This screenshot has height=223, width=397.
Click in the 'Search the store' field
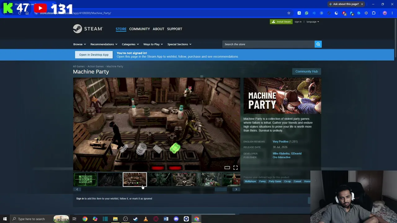(268, 44)
